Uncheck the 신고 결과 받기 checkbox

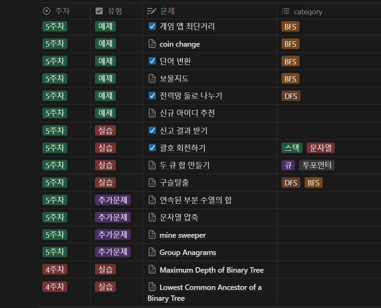point(152,130)
